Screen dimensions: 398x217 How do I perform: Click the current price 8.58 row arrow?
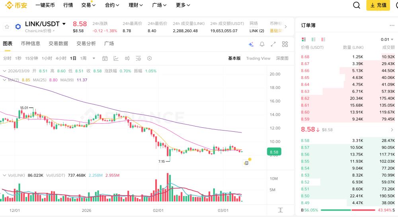click(392, 130)
